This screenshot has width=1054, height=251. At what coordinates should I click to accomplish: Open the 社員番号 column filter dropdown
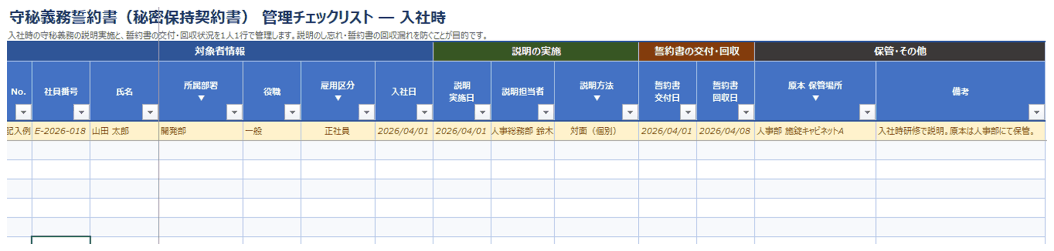point(81,112)
